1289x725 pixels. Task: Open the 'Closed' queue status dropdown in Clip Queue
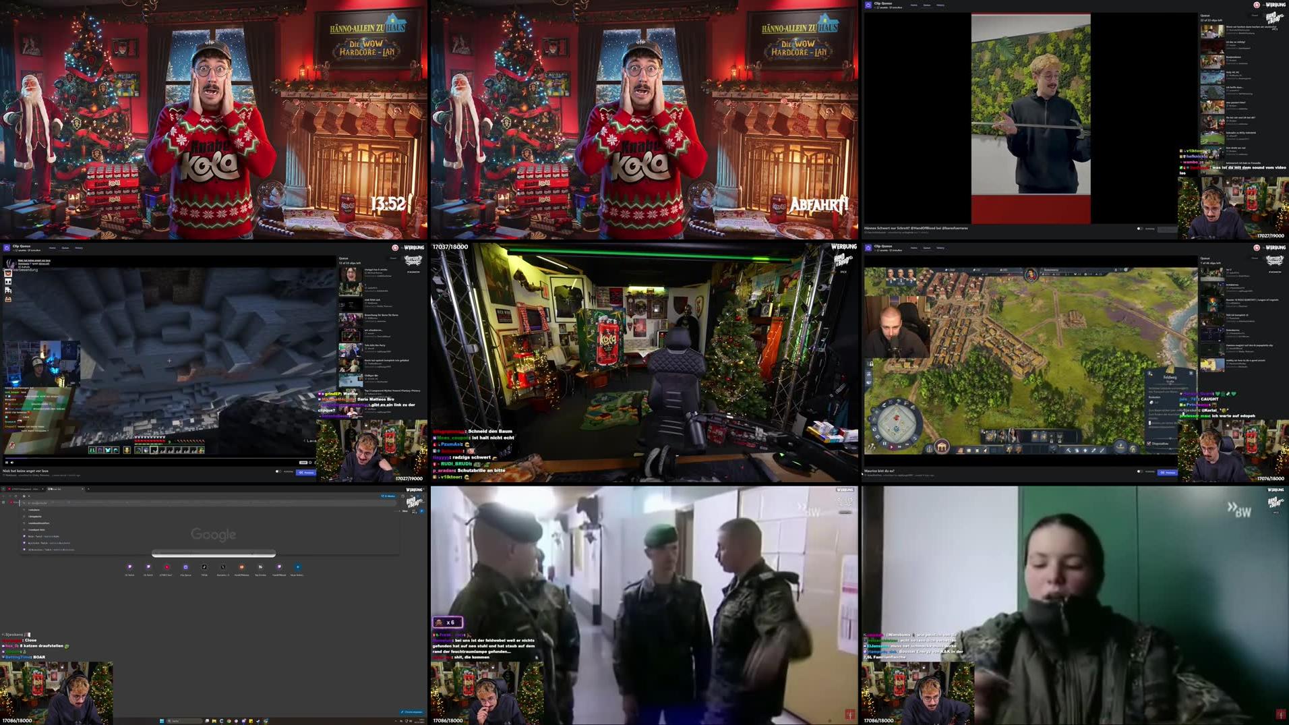394,258
